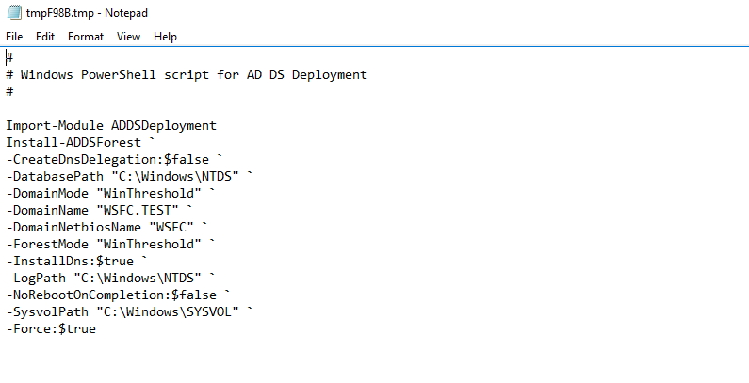Click the final -Force:$true line

click(51, 328)
